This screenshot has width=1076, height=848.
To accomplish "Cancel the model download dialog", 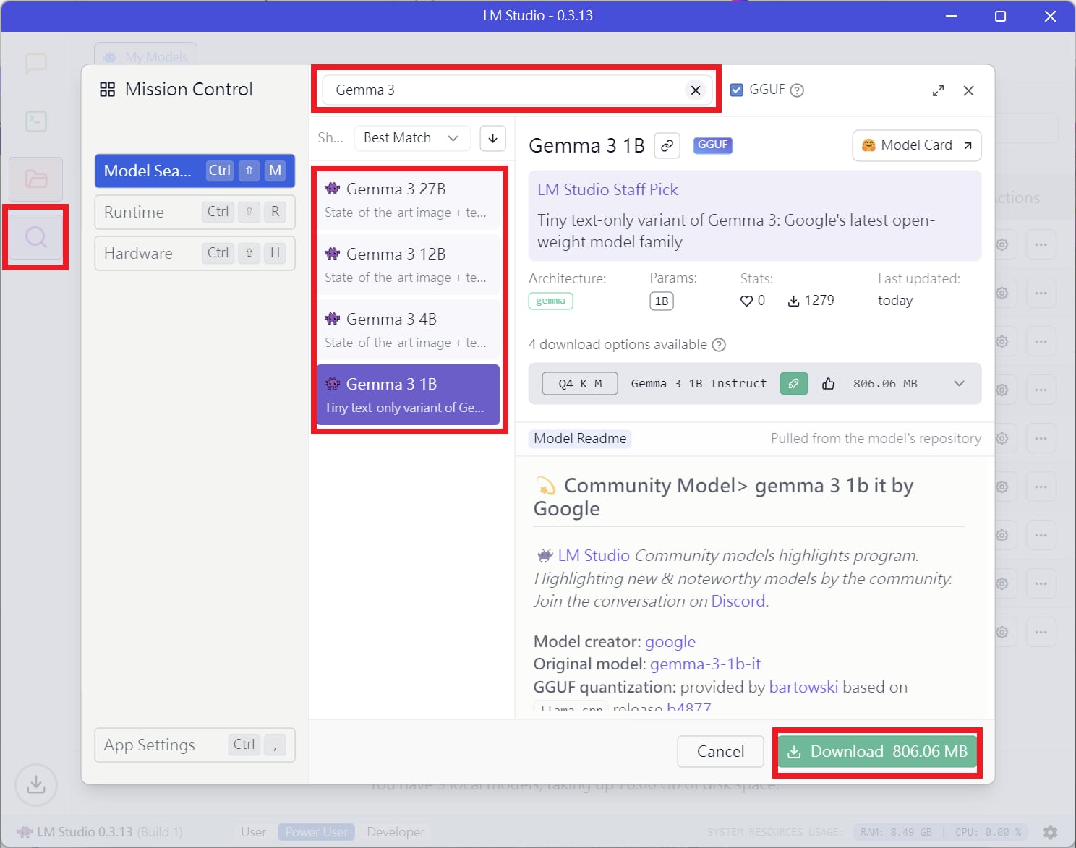I will [720, 752].
